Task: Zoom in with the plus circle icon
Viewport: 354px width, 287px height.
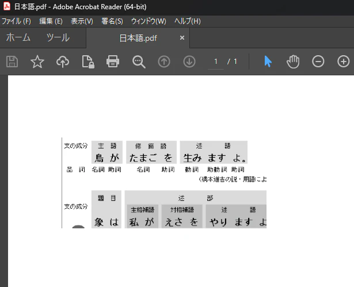Action: [344, 62]
